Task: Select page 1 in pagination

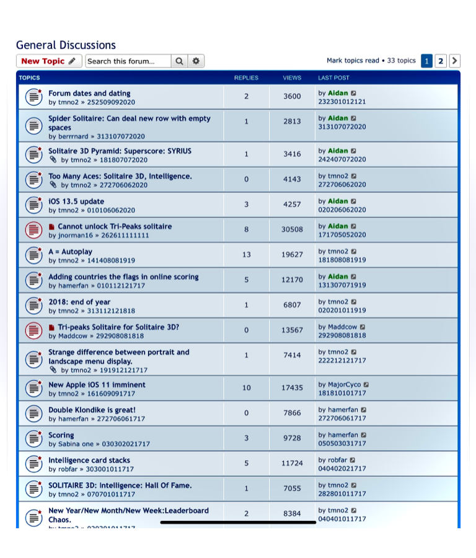Action: (x=426, y=61)
